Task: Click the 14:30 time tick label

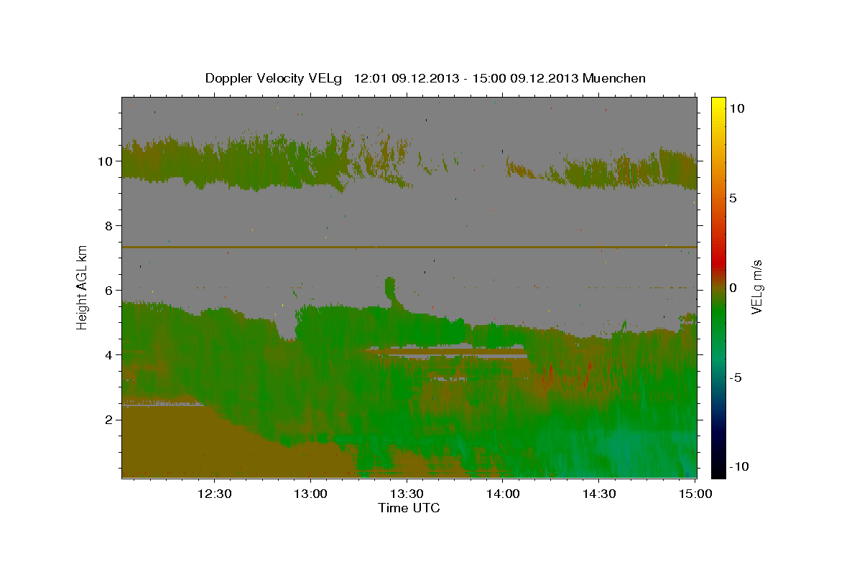Action: (599, 494)
